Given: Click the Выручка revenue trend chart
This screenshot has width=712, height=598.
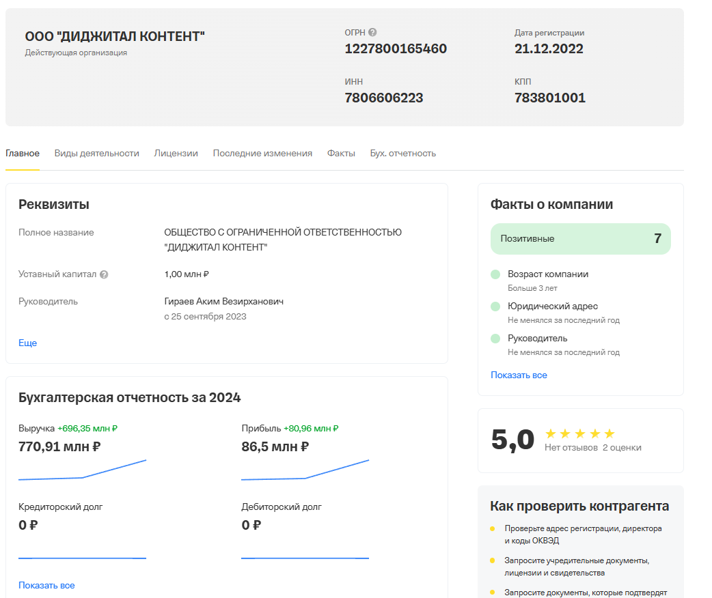Looking at the screenshot, I should pyautogui.click(x=82, y=468).
